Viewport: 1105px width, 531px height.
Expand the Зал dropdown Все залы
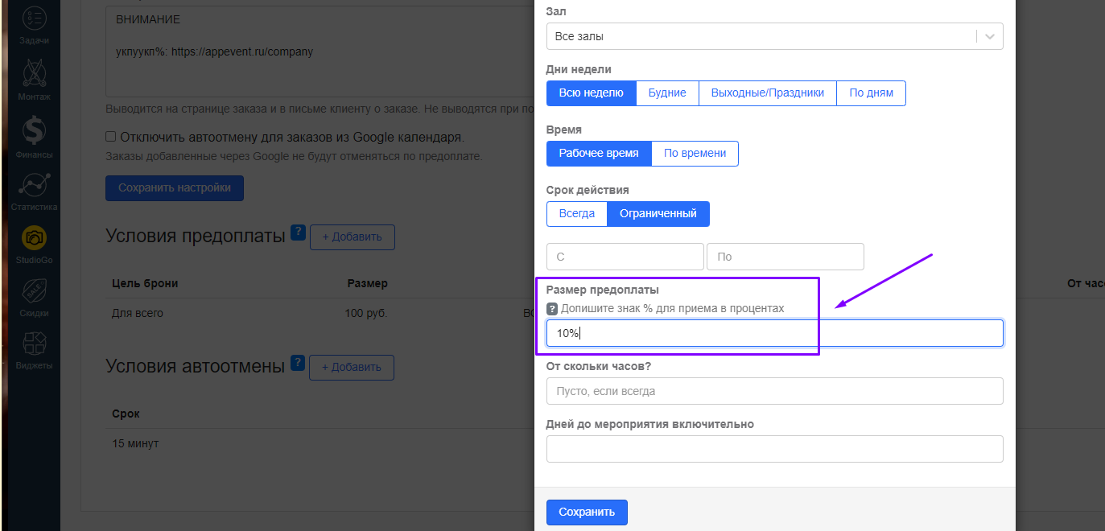click(x=773, y=36)
